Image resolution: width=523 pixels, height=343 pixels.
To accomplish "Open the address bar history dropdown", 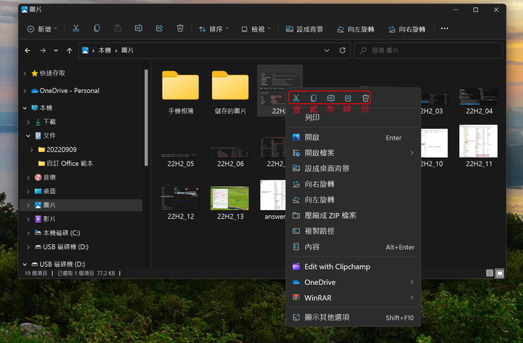I will coord(327,50).
